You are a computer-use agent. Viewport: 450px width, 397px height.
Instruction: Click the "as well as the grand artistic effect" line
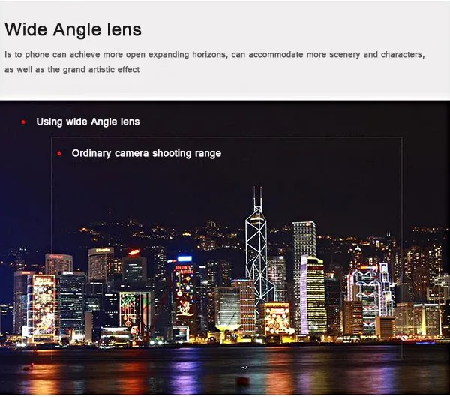coord(72,70)
